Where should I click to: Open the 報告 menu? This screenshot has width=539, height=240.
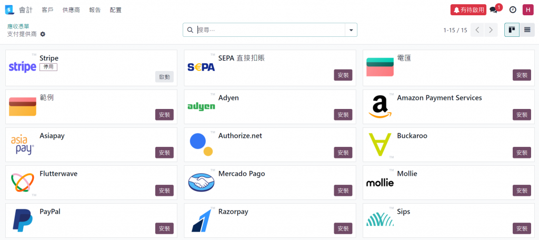pos(95,10)
